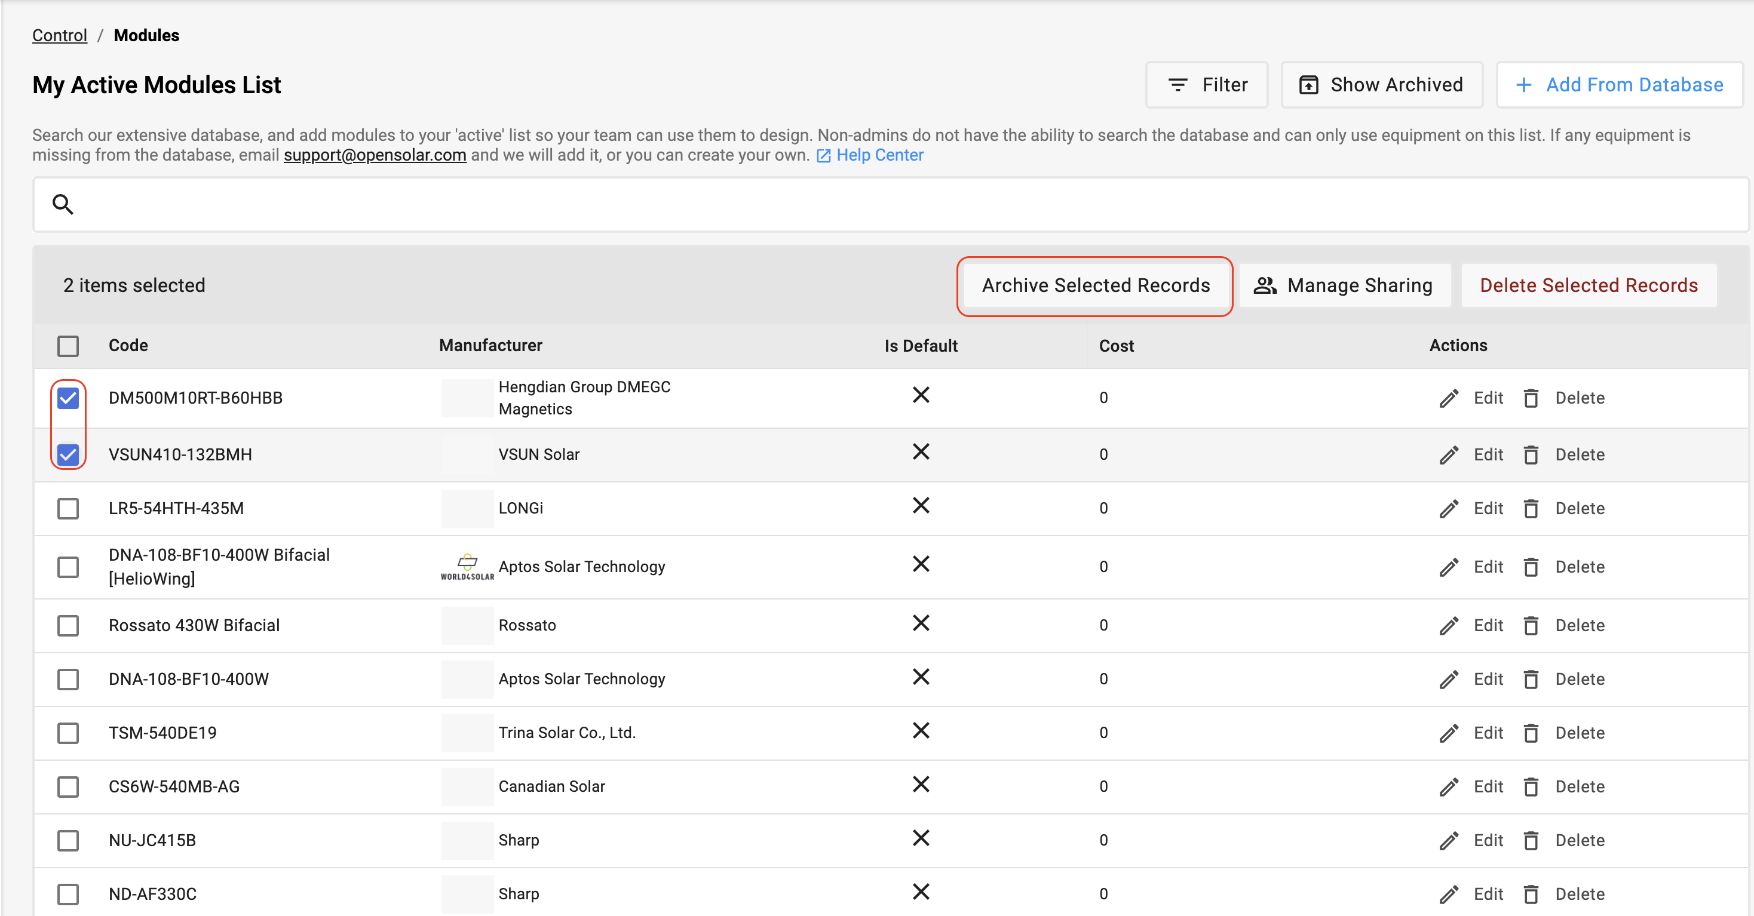Open the Manage Sharing button
The image size is (1754, 916).
1345,286
